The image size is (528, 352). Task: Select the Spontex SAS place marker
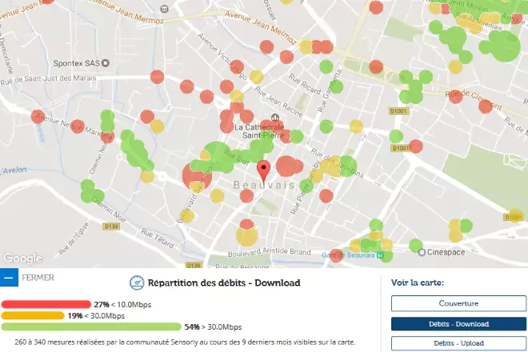(x=106, y=62)
